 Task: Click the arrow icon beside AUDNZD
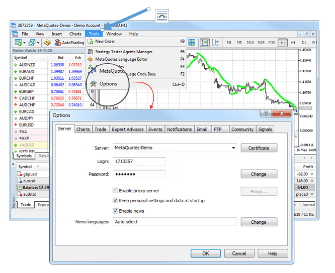pyautogui.click(x=16, y=65)
